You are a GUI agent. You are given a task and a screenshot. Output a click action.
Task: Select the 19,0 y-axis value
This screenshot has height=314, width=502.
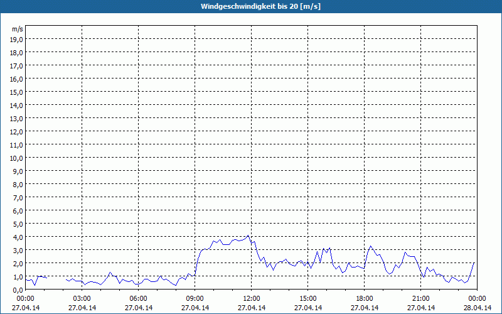[18, 40]
